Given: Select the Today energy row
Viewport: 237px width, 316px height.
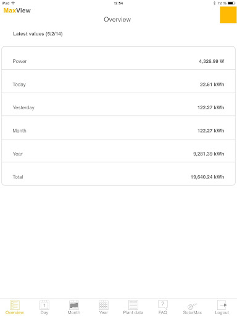Looking at the screenshot, I should tap(118, 81).
